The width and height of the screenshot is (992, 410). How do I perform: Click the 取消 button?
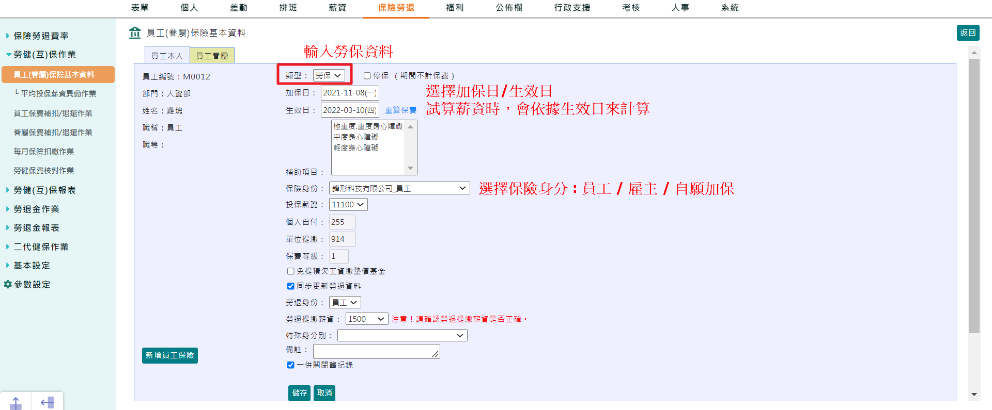click(x=324, y=393)
